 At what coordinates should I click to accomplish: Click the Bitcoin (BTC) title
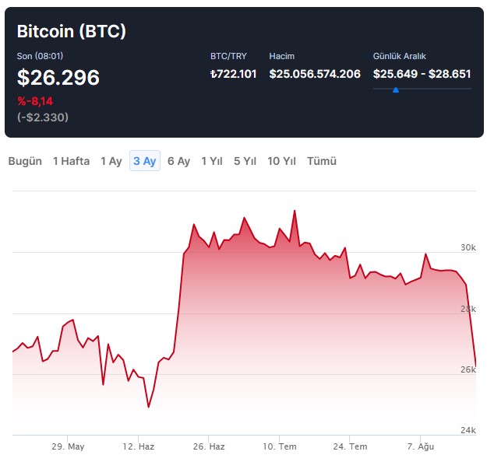point(72,32)
